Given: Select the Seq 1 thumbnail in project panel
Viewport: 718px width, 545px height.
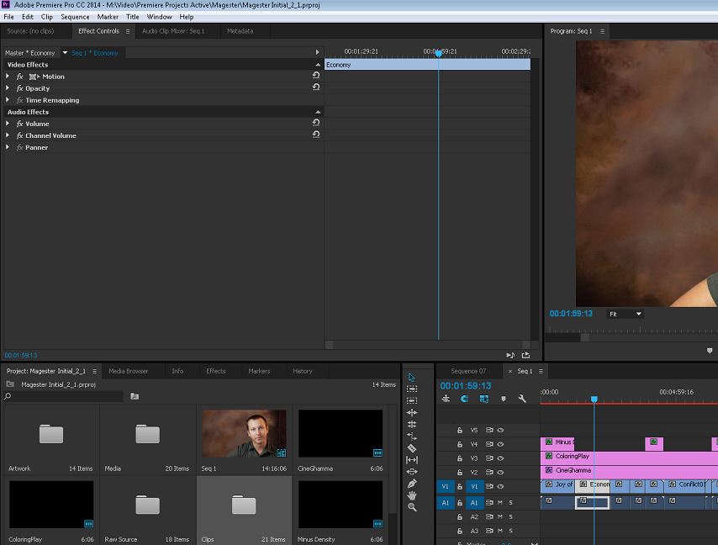Looking at the screenshot, I should 243,432.
